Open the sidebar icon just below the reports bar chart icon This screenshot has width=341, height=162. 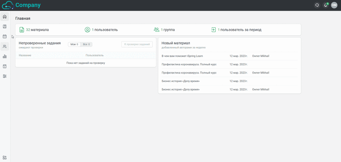click(x=5, y=66)
